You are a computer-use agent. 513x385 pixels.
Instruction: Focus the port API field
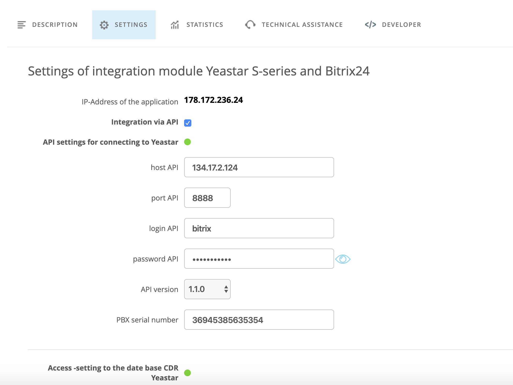[x=207, y=198]
